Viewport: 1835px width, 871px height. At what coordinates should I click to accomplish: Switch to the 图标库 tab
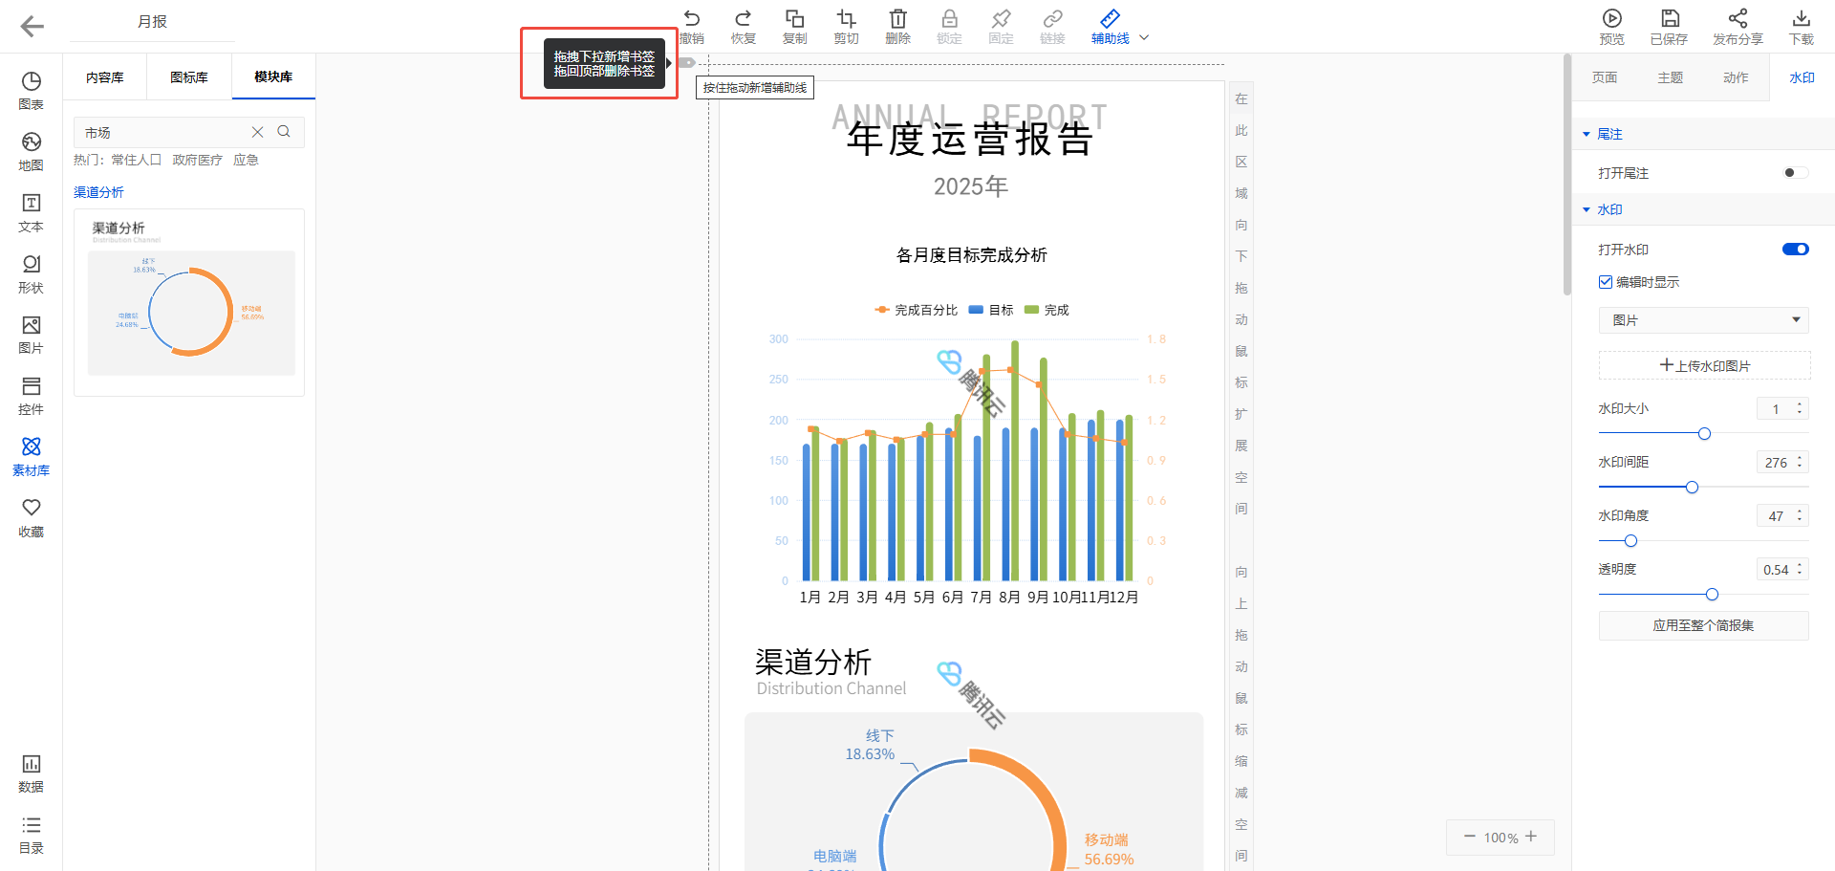[189, 77]
